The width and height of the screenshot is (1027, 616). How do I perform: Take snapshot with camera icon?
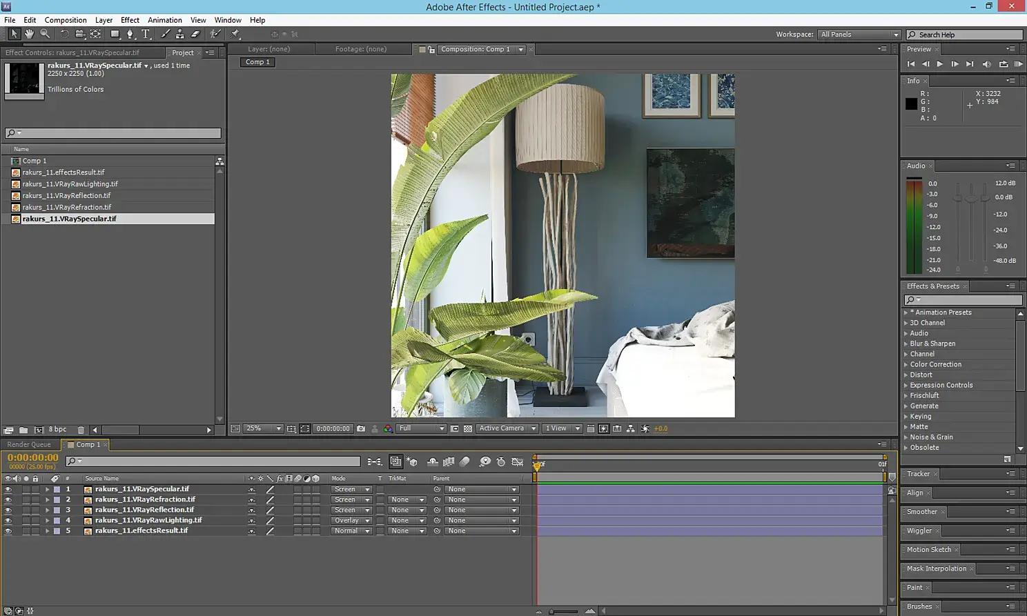click(x=361, y=428)
